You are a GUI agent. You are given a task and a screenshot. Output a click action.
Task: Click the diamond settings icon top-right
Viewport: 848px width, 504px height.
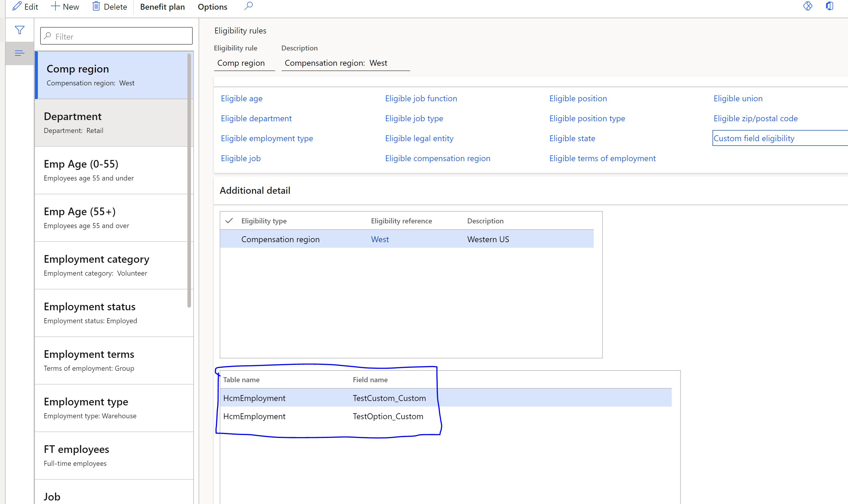coord(807,6)
